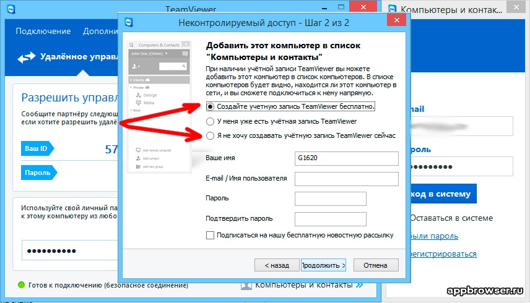Focus the Подтвердить пароль field
This screenshot has width=530, height=303.
pos(330,219)
